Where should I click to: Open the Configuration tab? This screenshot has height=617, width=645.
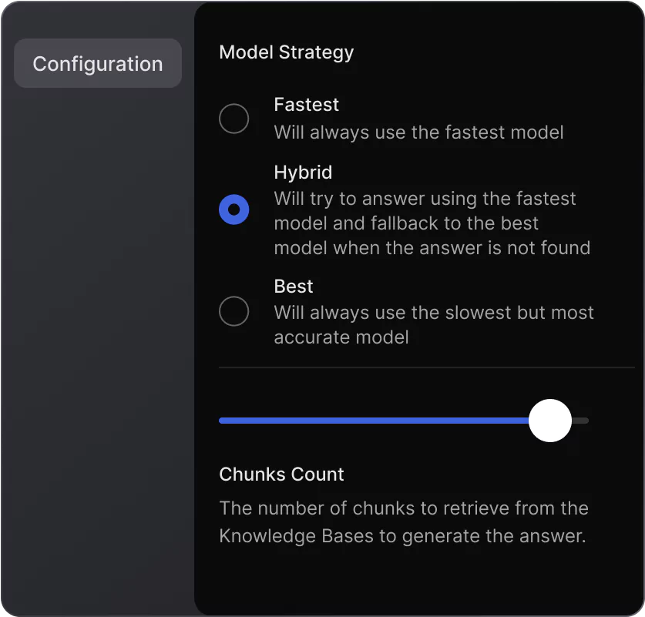[98, 63]
